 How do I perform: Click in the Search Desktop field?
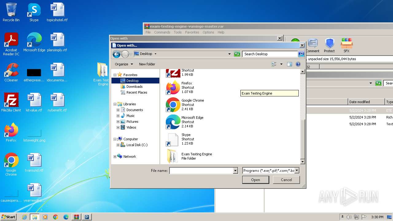[x=270, y=54]
